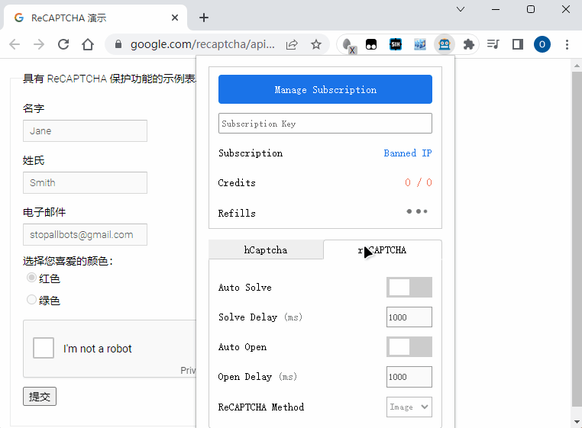Edit the Solve Delay (ms) field

409,317
